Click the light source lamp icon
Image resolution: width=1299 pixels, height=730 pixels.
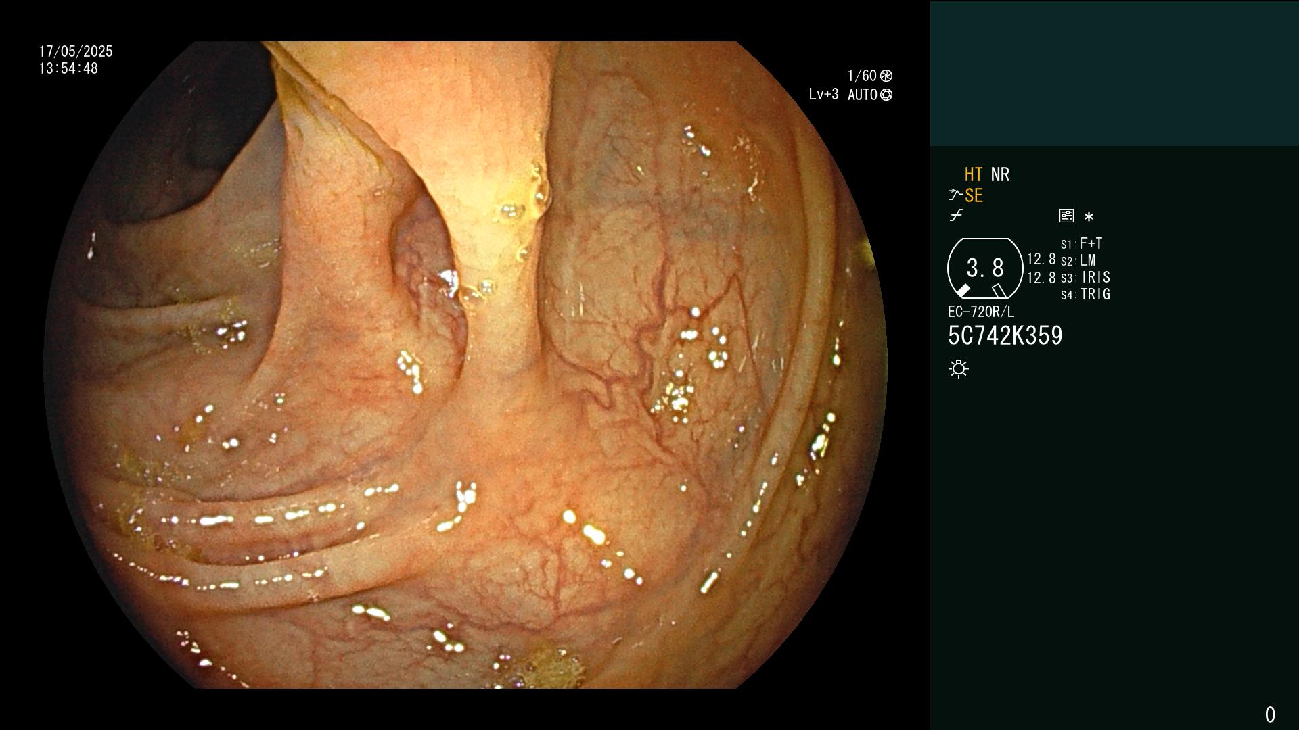point(959,368)
